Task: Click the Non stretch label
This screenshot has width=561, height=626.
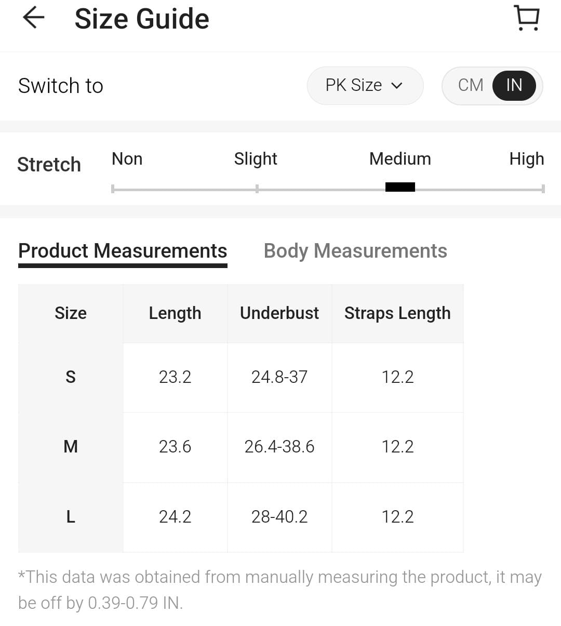Action: pos(127,158)
